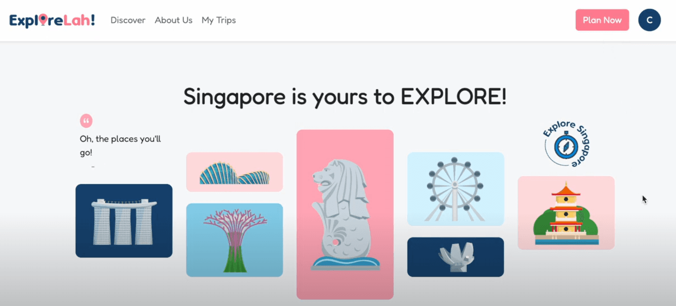Click the "Singapore is yours to EXPLORE!" heading
The height and width of the screenshot is (306, 676).
(345, 97)
